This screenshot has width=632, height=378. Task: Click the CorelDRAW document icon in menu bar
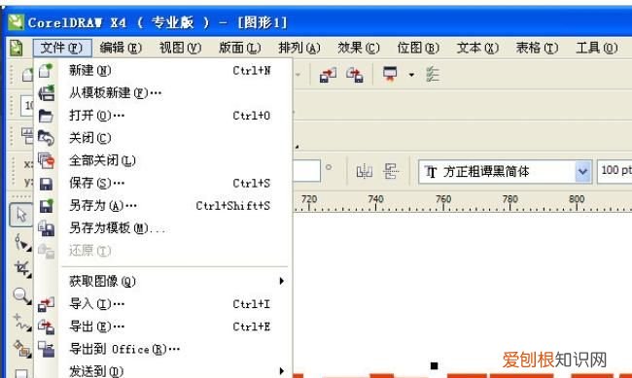click(17, 48)
